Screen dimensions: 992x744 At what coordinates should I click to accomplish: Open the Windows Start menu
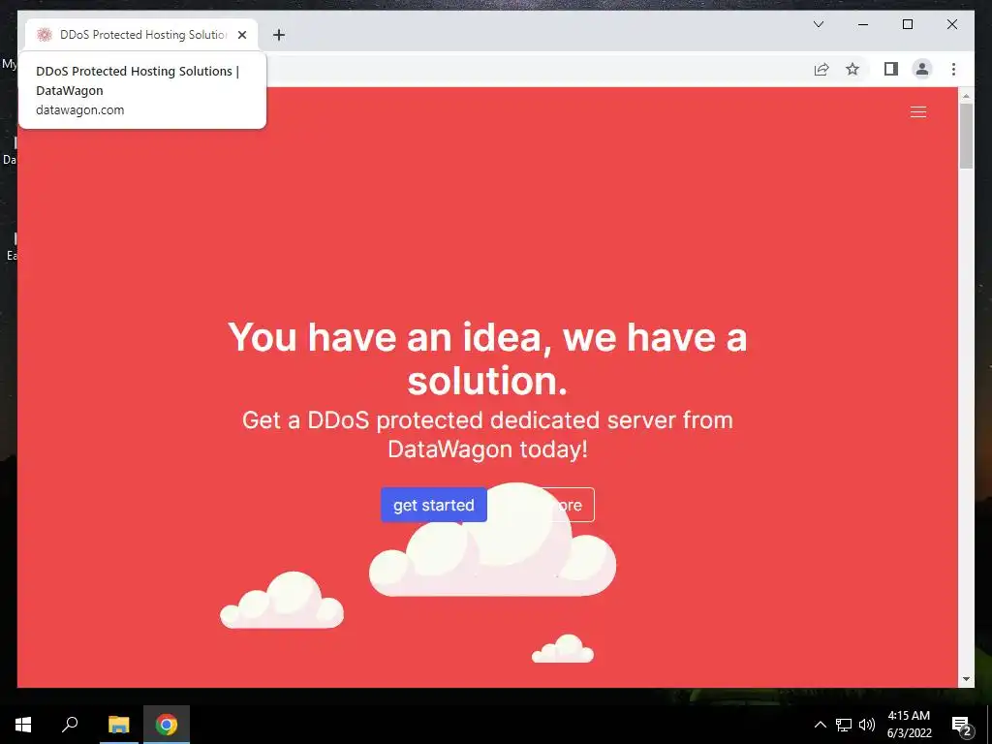[x=23, y=725]
